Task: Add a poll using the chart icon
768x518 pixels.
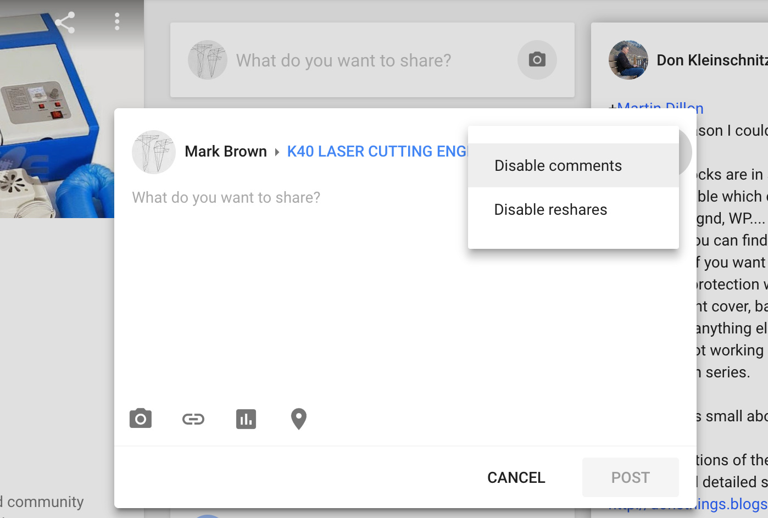Action: pyautogui.click(x=246, y=419)
